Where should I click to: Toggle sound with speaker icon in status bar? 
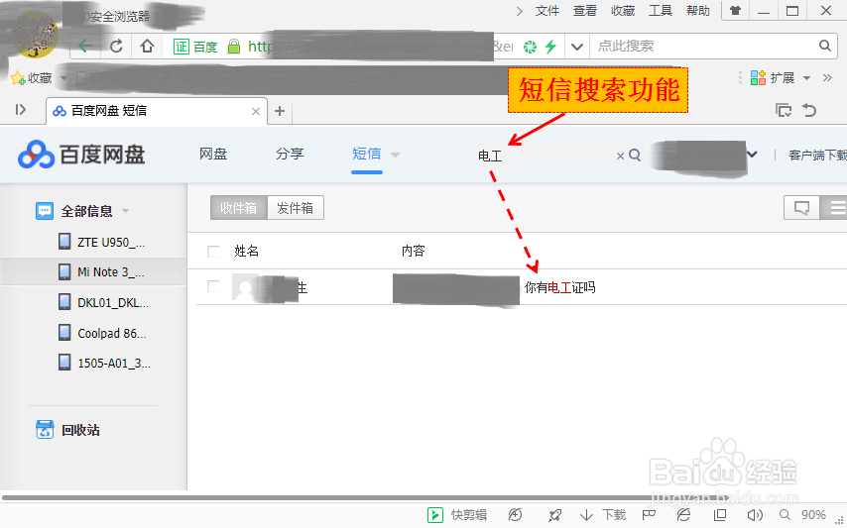755,515
